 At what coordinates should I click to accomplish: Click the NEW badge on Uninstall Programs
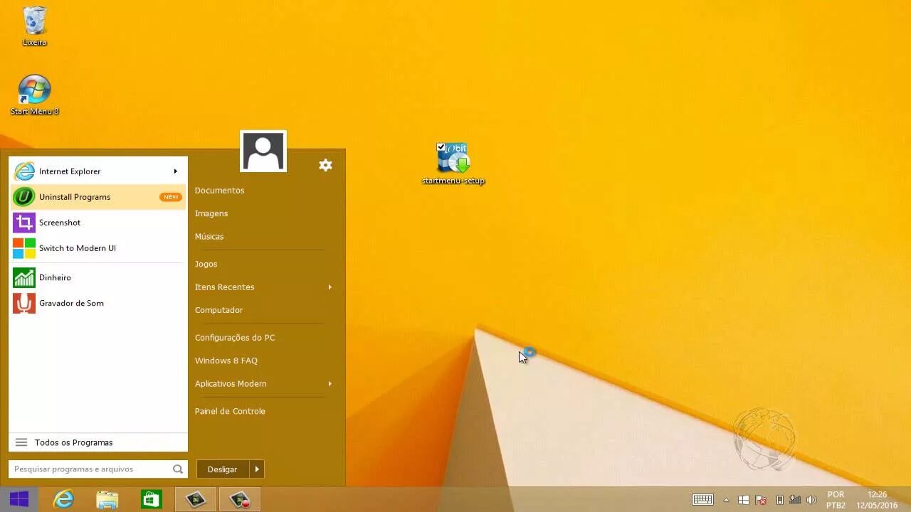[x=171, y=197]
